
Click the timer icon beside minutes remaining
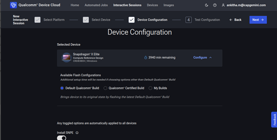tap(145, 57)
